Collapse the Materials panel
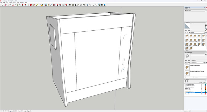 (x=185, y=22)
